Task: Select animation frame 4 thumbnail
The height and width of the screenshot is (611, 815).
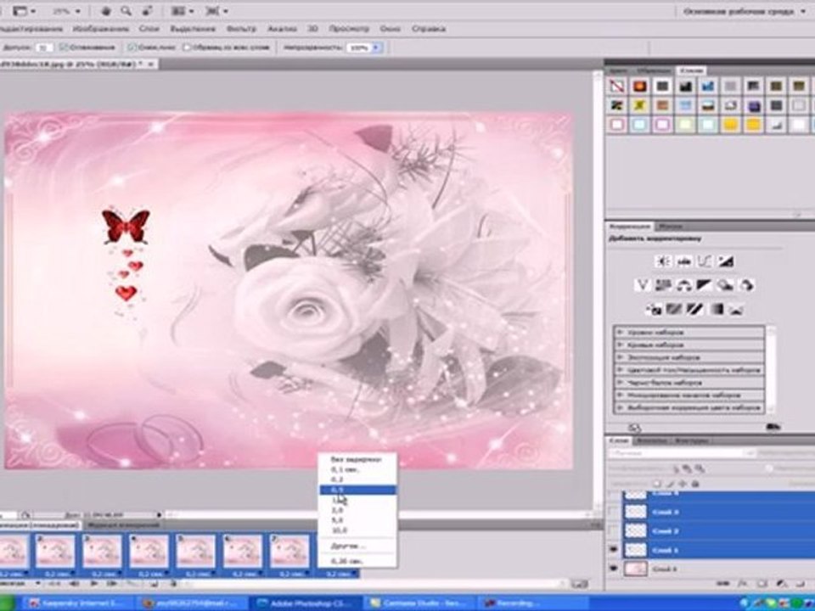Action: click(x=149, y=551)
